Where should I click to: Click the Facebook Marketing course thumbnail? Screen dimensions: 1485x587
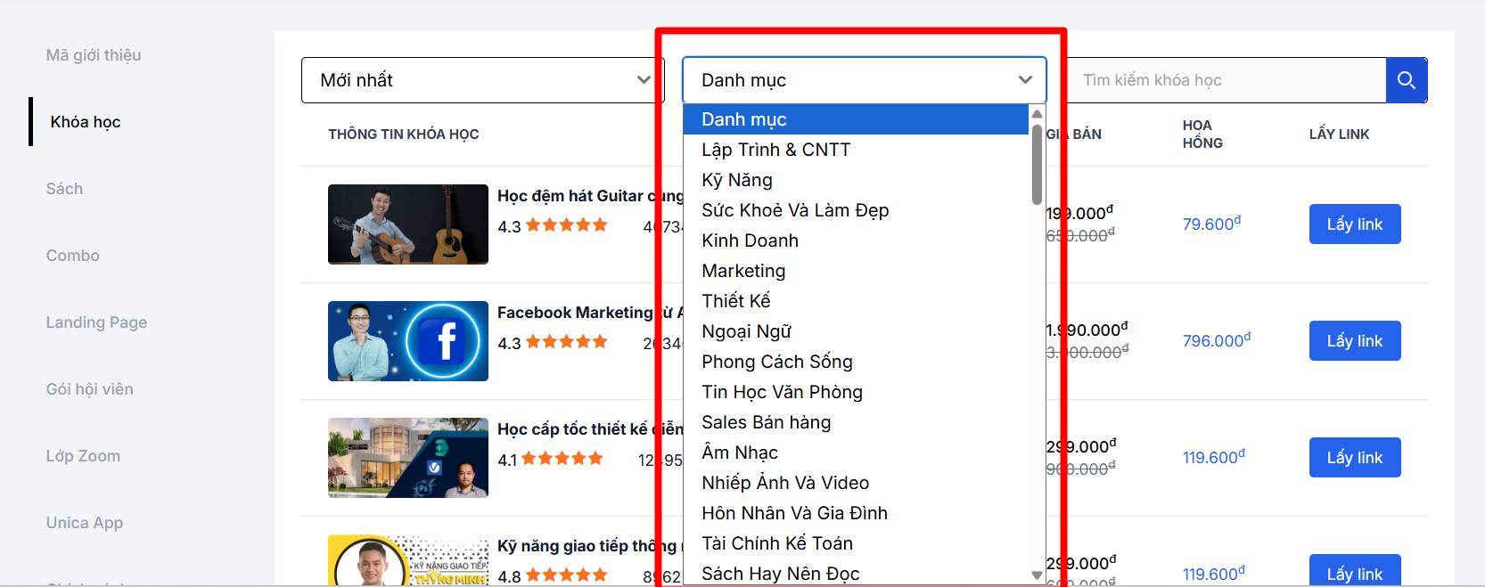[407, 341]
